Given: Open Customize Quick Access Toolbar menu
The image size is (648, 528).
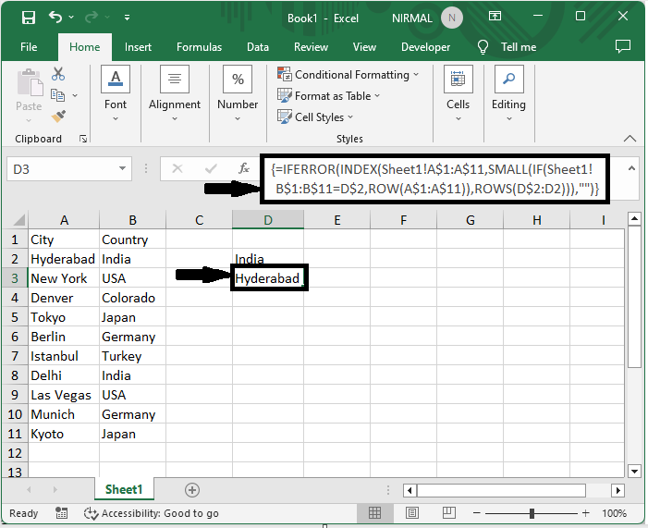Looking at the screenshot, I should 128,18.
